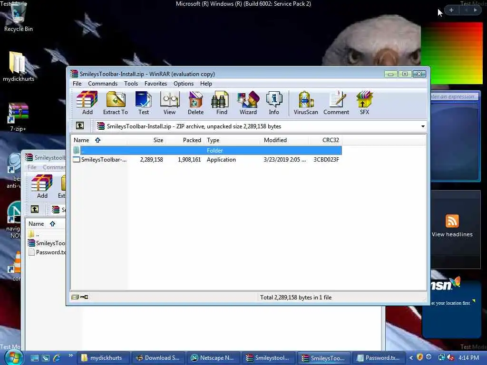Click the Comment toolbar icon
The height and width of the screenshot is (365, 487).
tap(336, 103)
